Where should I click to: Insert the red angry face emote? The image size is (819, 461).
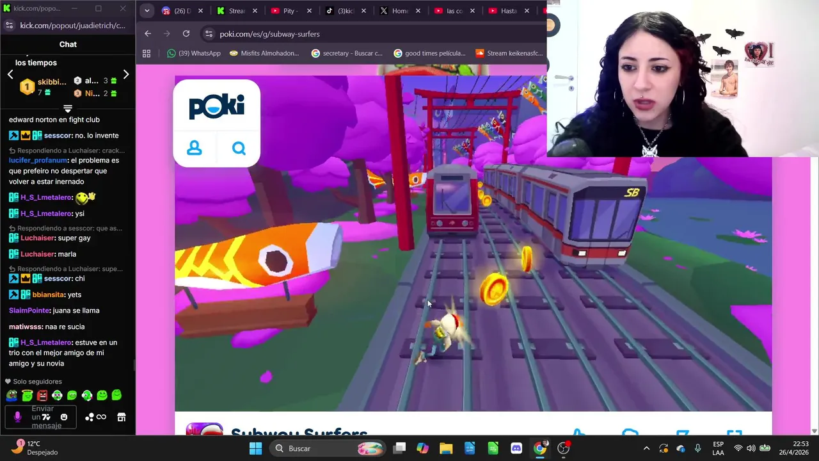pyautogui.click(x=42, y=396)
